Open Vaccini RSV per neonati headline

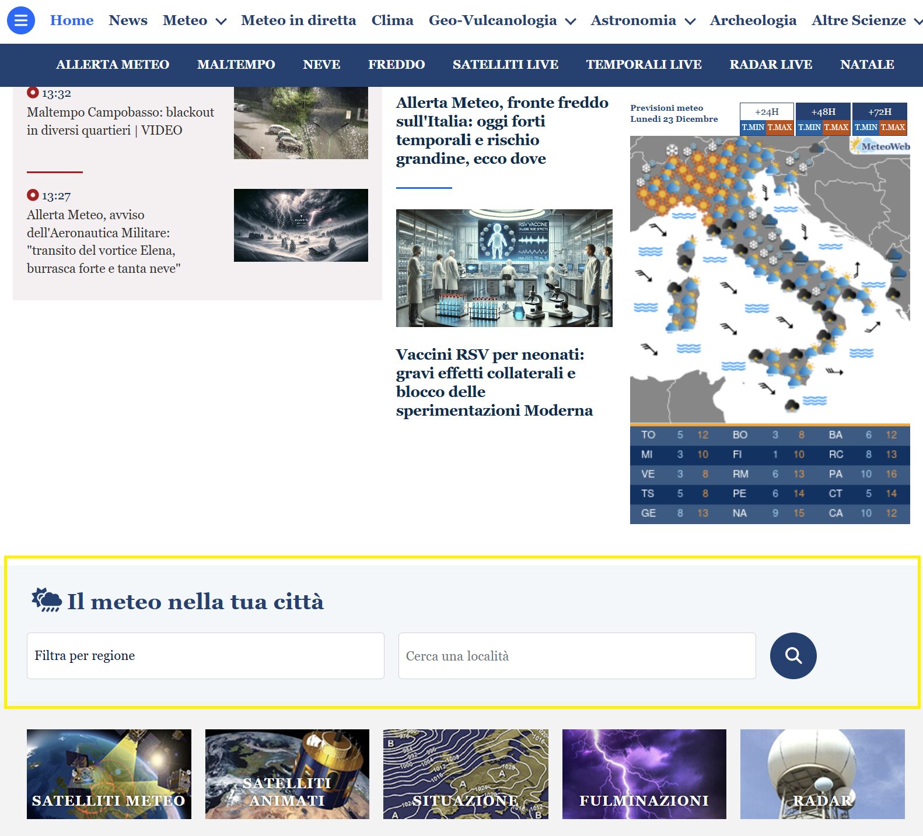click(x=494, y=382)
